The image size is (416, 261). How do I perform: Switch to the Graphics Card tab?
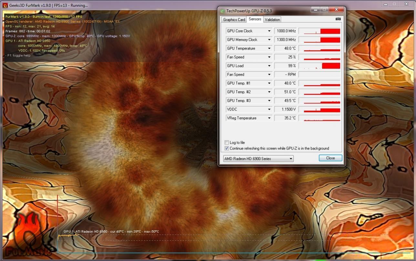pos(234,20)
